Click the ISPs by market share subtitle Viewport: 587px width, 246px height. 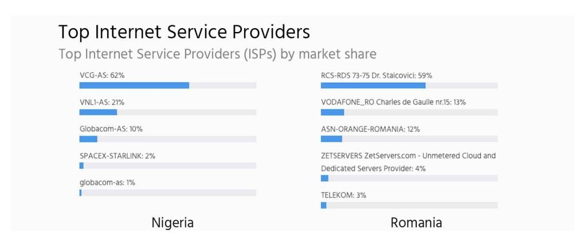(217, 54)
